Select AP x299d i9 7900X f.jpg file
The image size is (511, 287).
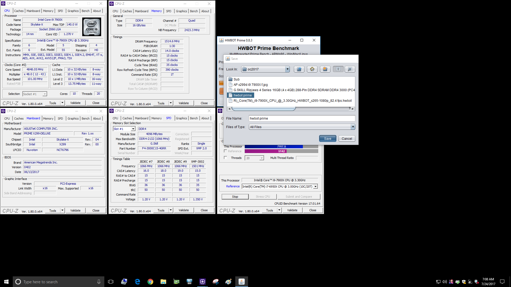248,85
